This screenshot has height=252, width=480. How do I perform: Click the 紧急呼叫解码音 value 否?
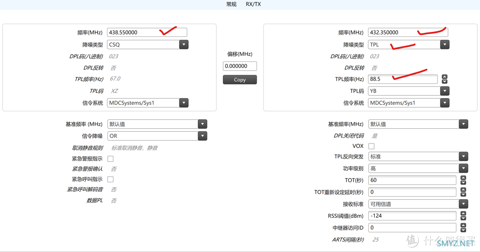click(114, 190)
